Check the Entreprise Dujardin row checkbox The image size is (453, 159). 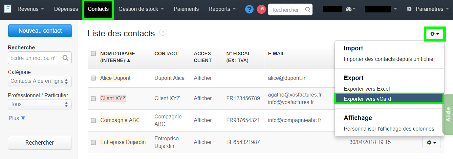[94, 142]
